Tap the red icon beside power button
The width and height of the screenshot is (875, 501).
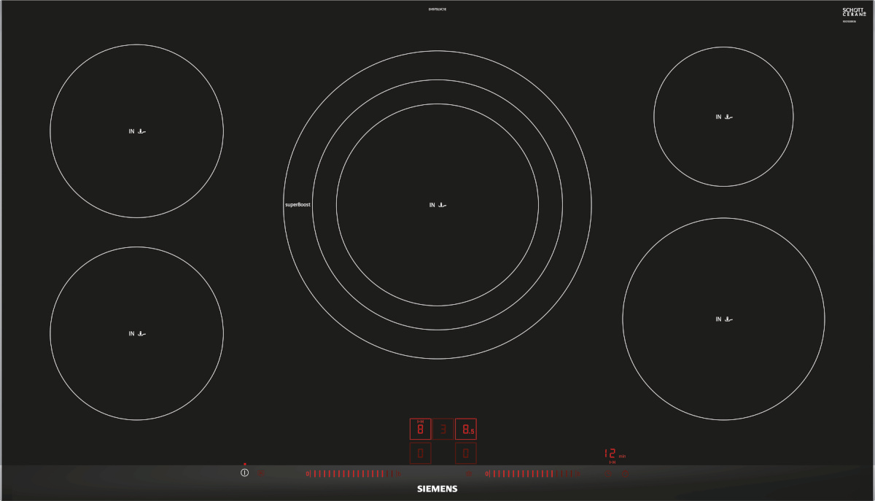click(x=262, y=473)
